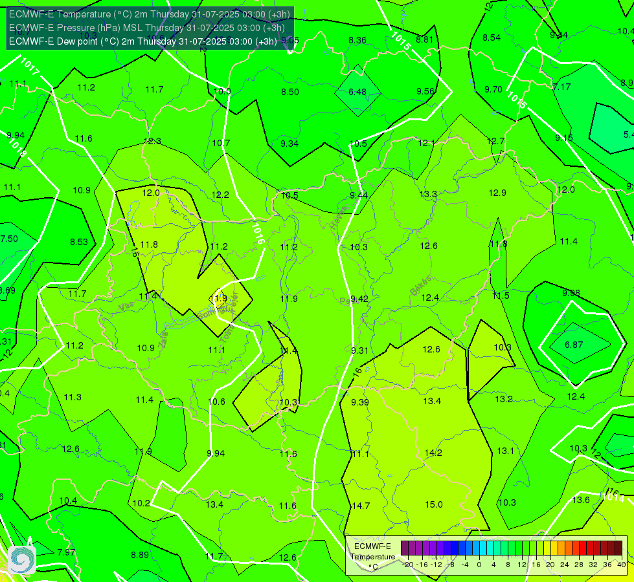The height and width of the screenshot is (582, 634).
Task: Click the 10.0 temperature value
Action: coord(222,91)
